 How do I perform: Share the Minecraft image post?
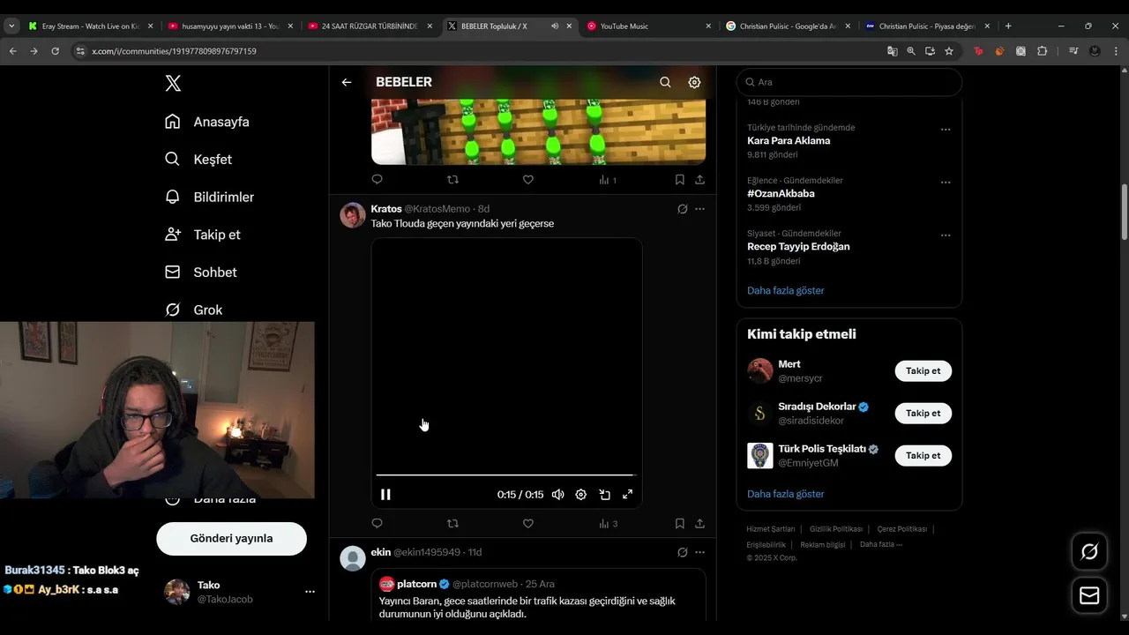[x=699, y=180]
